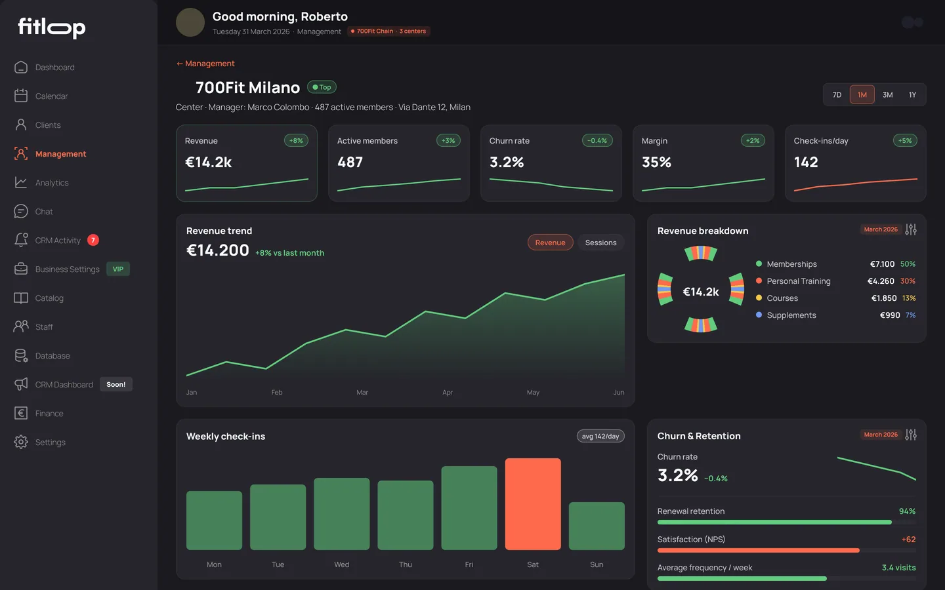Click the fitloop logo
The width and height of the screenshot is (945, 590).
52,27
